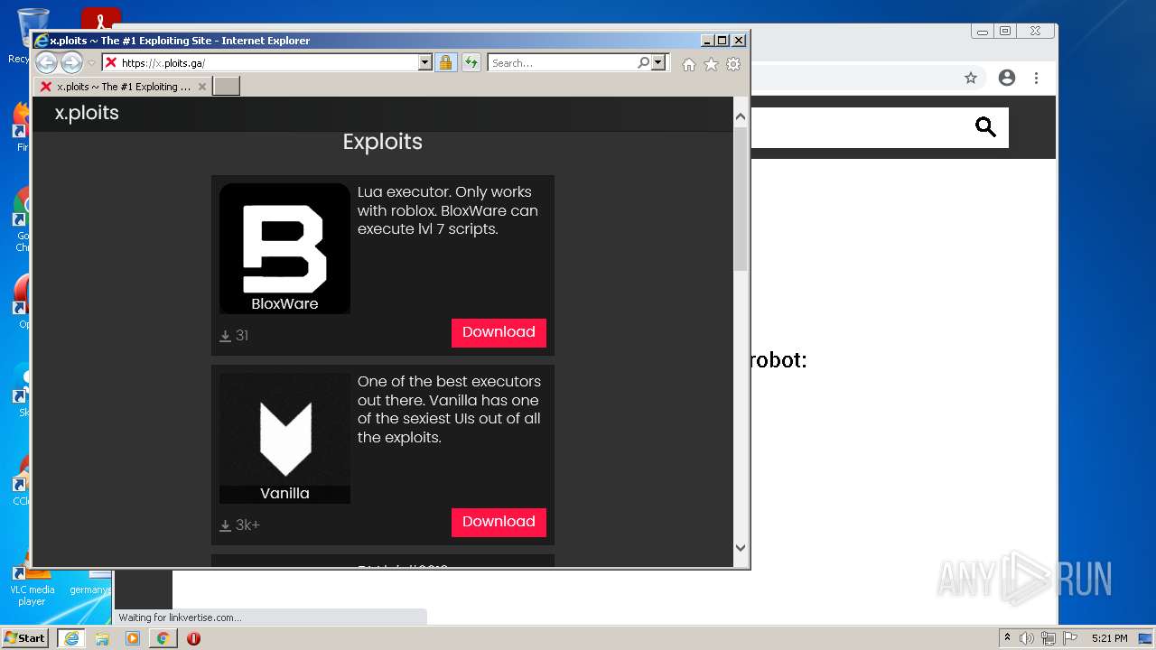Select the x.ploits Exploiting Site tab
1156x650 pixels.
(122, 87)
